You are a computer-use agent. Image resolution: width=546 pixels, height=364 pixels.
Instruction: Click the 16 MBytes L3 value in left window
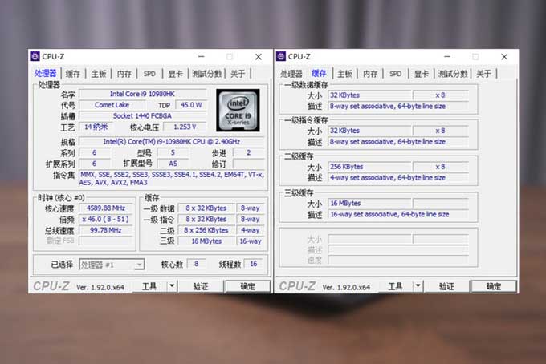206,241
